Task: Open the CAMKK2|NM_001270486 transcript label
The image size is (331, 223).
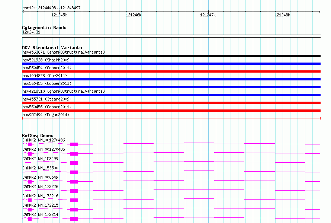Action: (44, 140)
